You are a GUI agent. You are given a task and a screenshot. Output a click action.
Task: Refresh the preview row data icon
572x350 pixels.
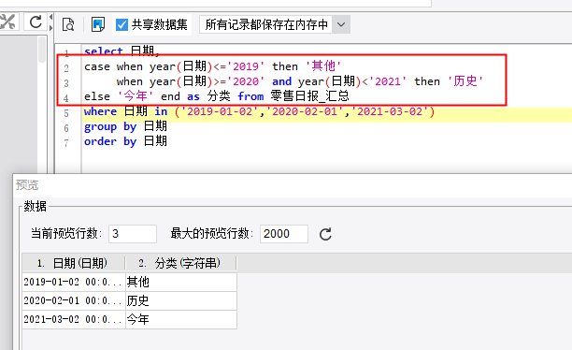325,234
